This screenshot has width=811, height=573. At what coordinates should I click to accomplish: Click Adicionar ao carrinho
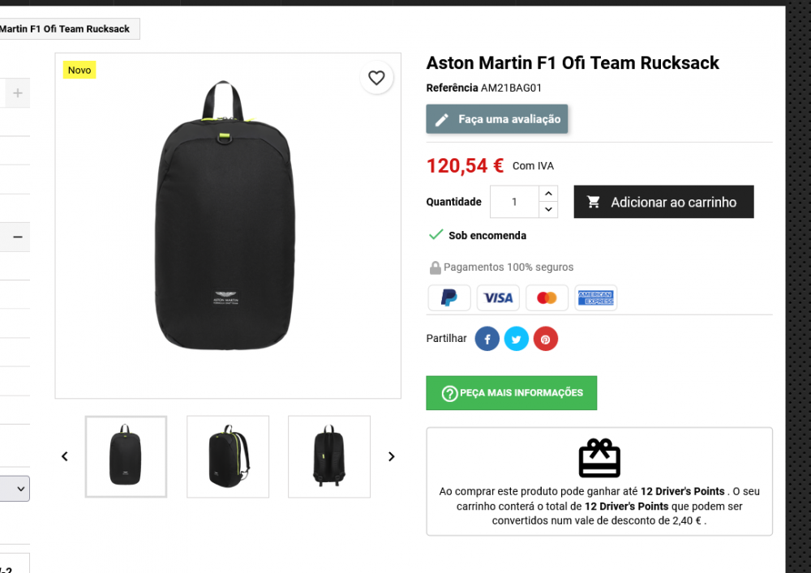click(663, 202)
